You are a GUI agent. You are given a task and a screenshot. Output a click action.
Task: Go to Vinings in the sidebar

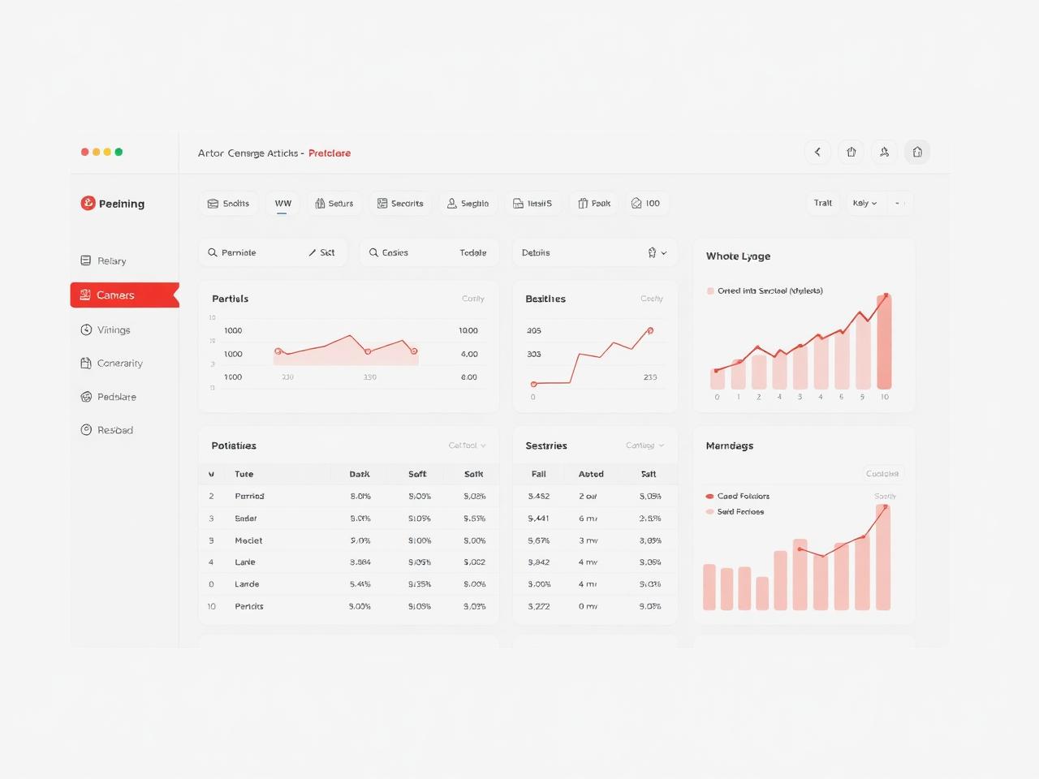pos(114,329)
